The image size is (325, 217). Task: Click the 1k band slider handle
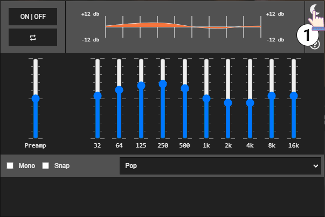(206, 99)
